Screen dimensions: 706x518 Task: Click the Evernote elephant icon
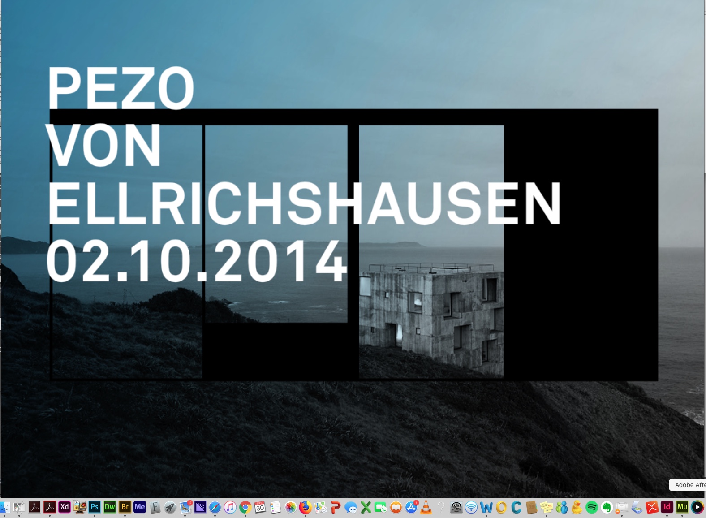[607, 507]
